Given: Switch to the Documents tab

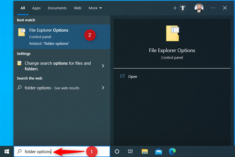Looking at the screenshot, I should click(x=57, y=8).
